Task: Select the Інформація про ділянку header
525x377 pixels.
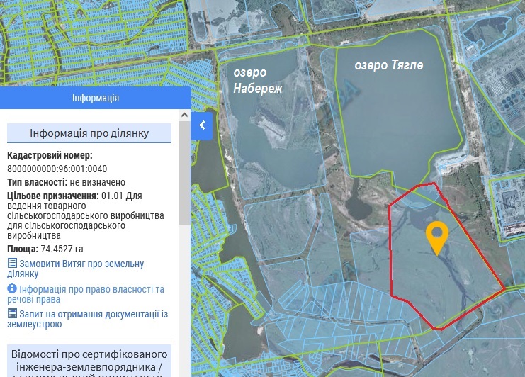Action: pyautogui.click(x=89, y=133)
